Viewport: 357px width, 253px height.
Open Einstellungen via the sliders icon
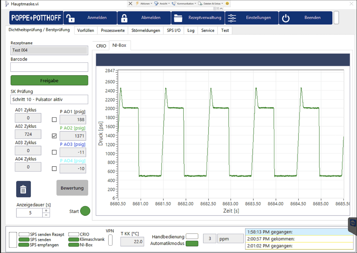click(x=232, y=18)
